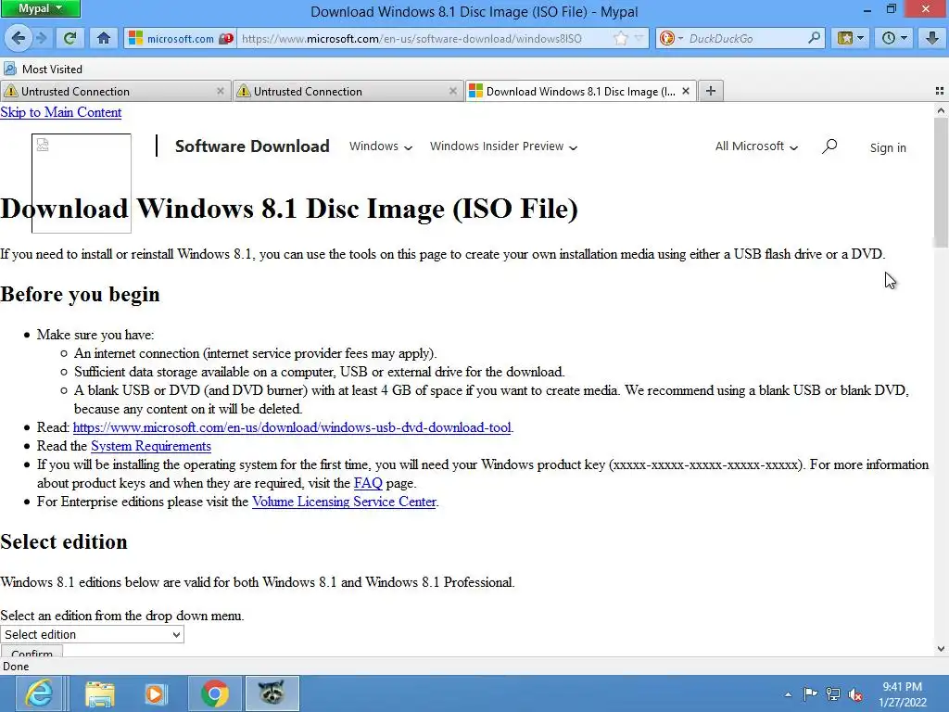Expand the All Microsoft menu
Image resolution: width=949 pixels, height=712 pixels.
click(x=756, y=146)
